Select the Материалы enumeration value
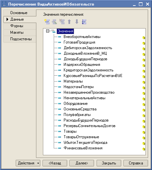 coord(73,81)
